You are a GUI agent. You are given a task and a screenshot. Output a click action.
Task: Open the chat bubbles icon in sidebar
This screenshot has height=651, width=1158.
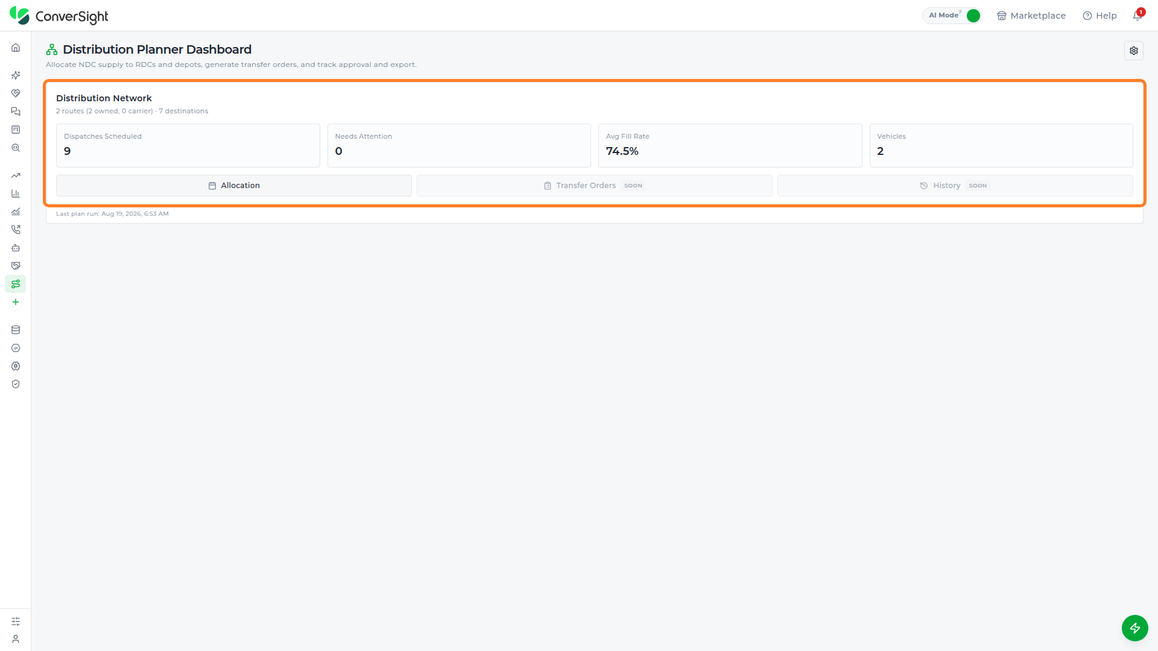[x=16, y=112]
